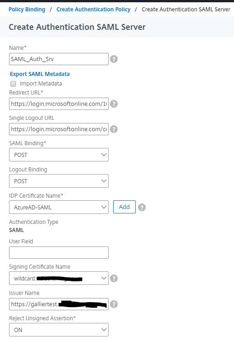Image resolution: width=234 pixels, height=341 pixels.
Task: Focus the empty User Field input
Action: 59,252
